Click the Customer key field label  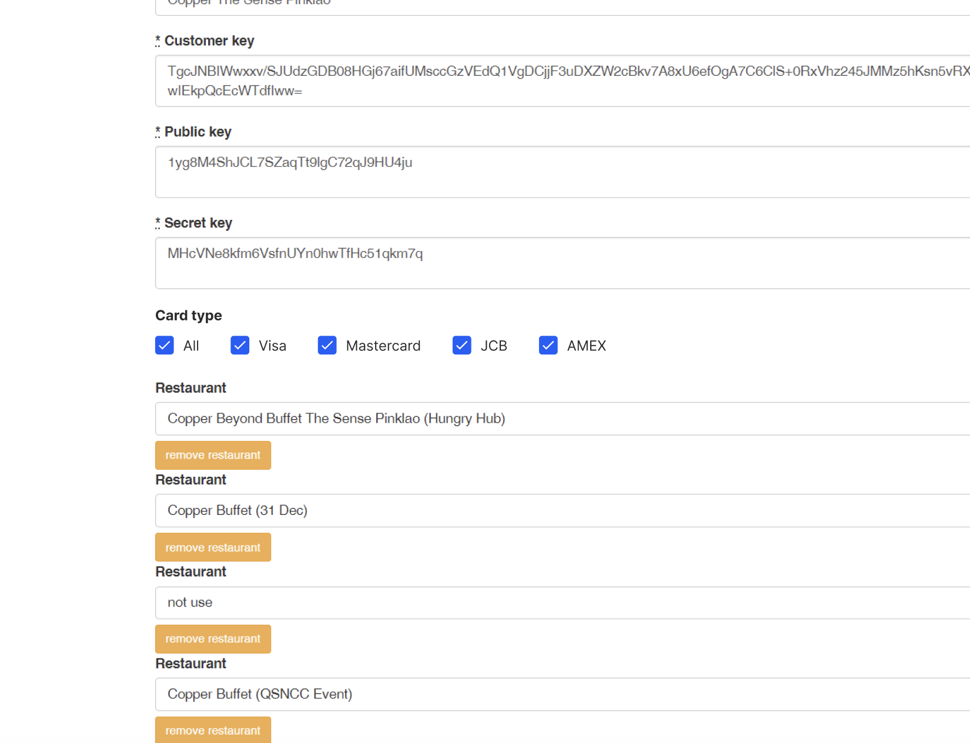209,41
